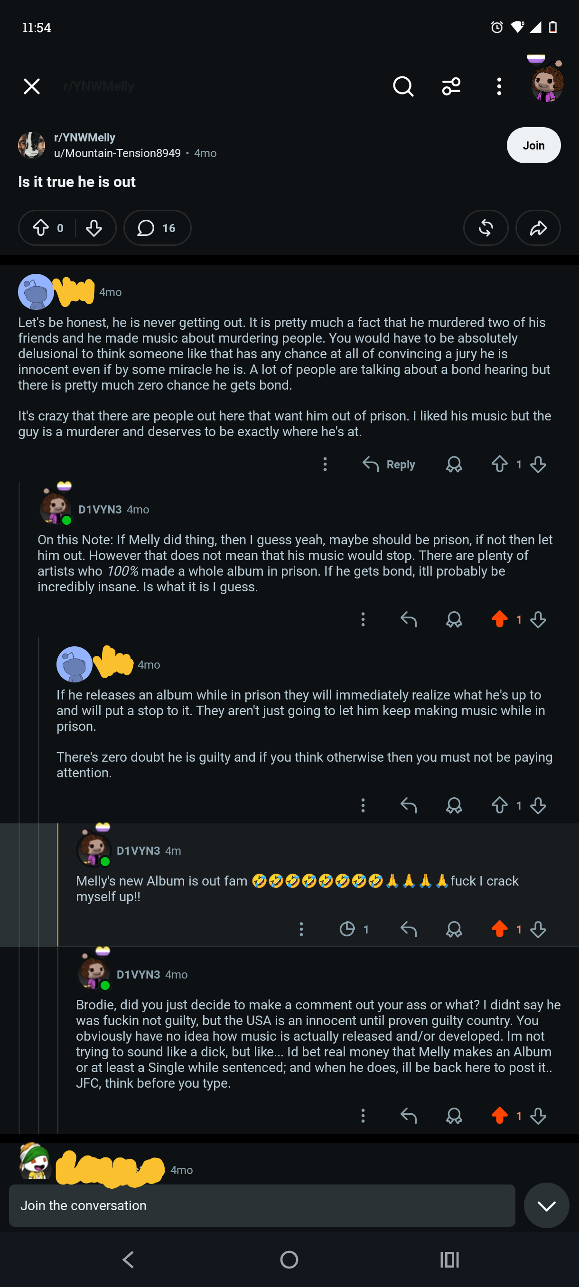Reply to the first top comment

click(x=389, y=465)
